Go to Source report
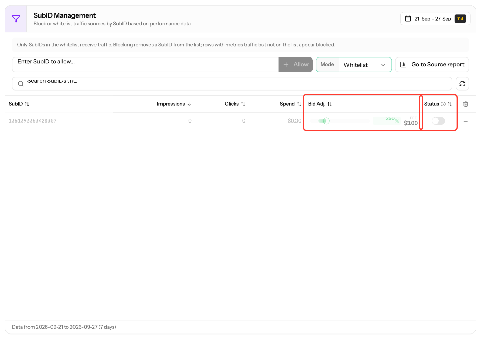Viewport: 481px width, 339px height. pyautogui.click(x=432, y=65)
